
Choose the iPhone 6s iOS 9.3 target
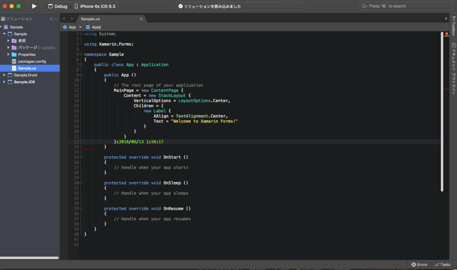pyautogui.click(x=95, y=6)
